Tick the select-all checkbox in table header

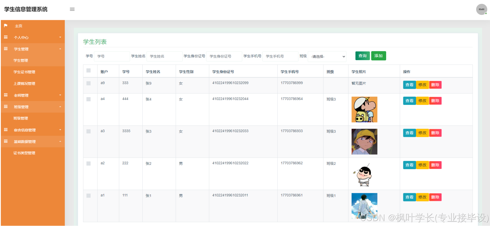pyautogui.click(x=89, y=71)
